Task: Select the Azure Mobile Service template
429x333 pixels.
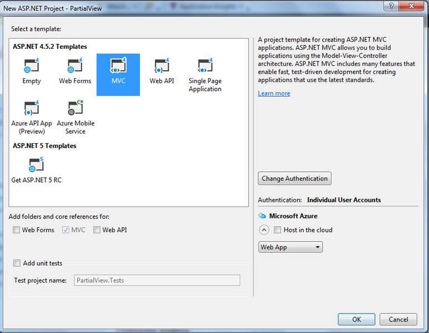Action: tap(75, 117)
